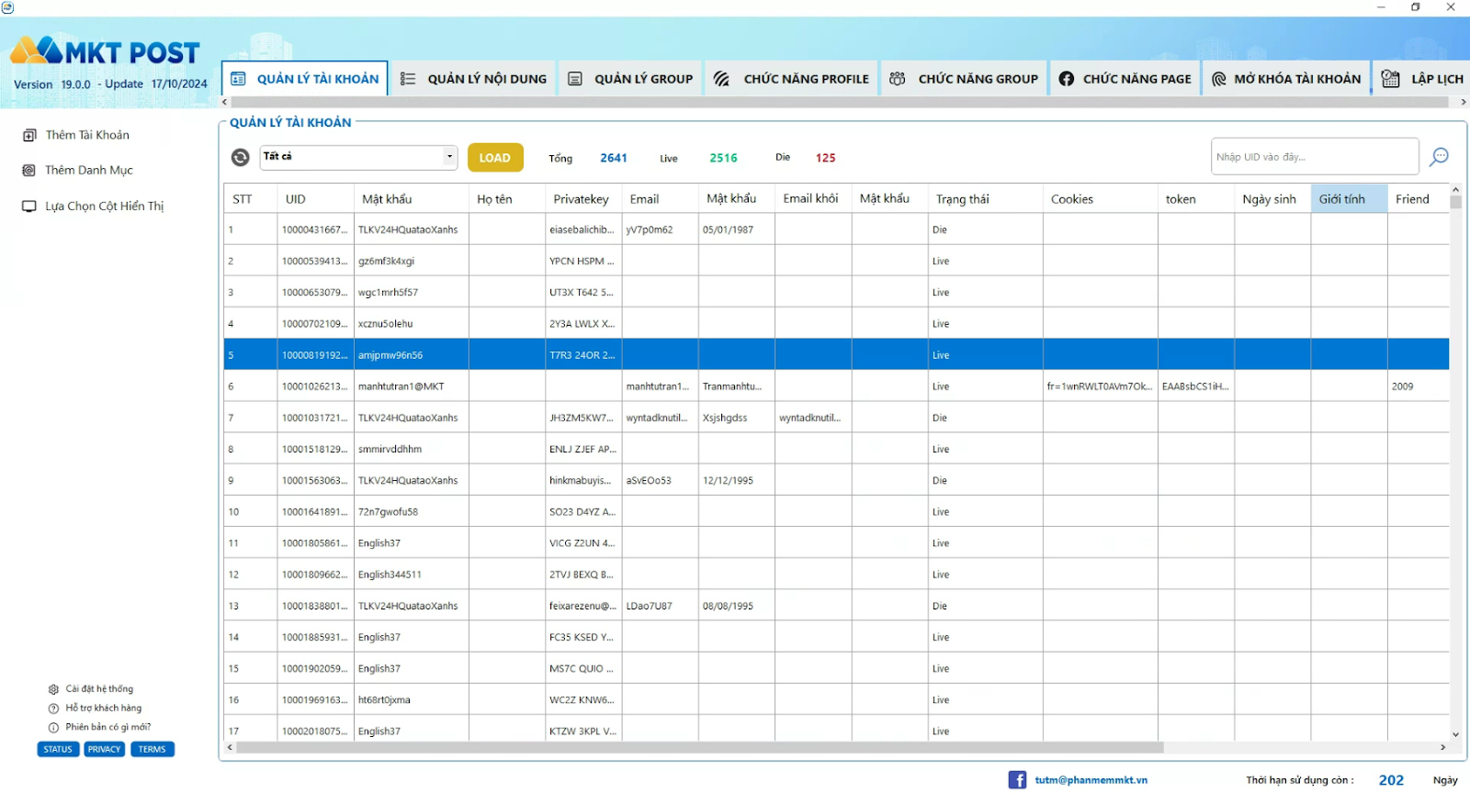Open the CHỨC NĂNG PAGE tab

tap(1125, 79)
